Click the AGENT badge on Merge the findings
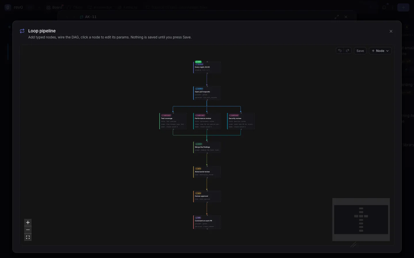Screen dimensions: 414x258 (x=199, y=144)
